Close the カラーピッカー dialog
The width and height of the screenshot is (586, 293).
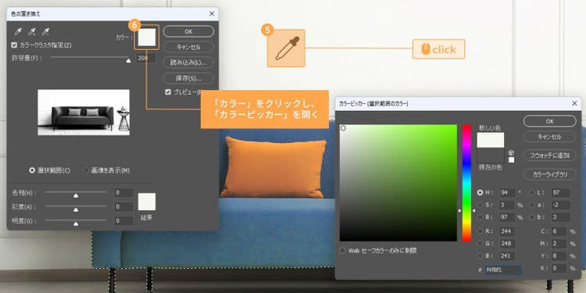pyautogui.click(x=575, y=103)
